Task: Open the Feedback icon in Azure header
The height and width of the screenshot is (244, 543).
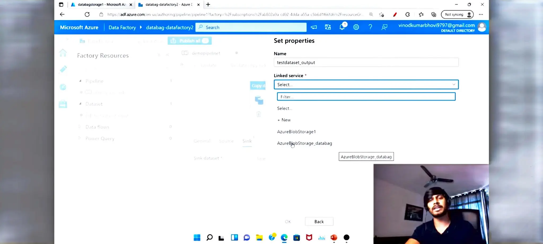Action: (384, 27)
